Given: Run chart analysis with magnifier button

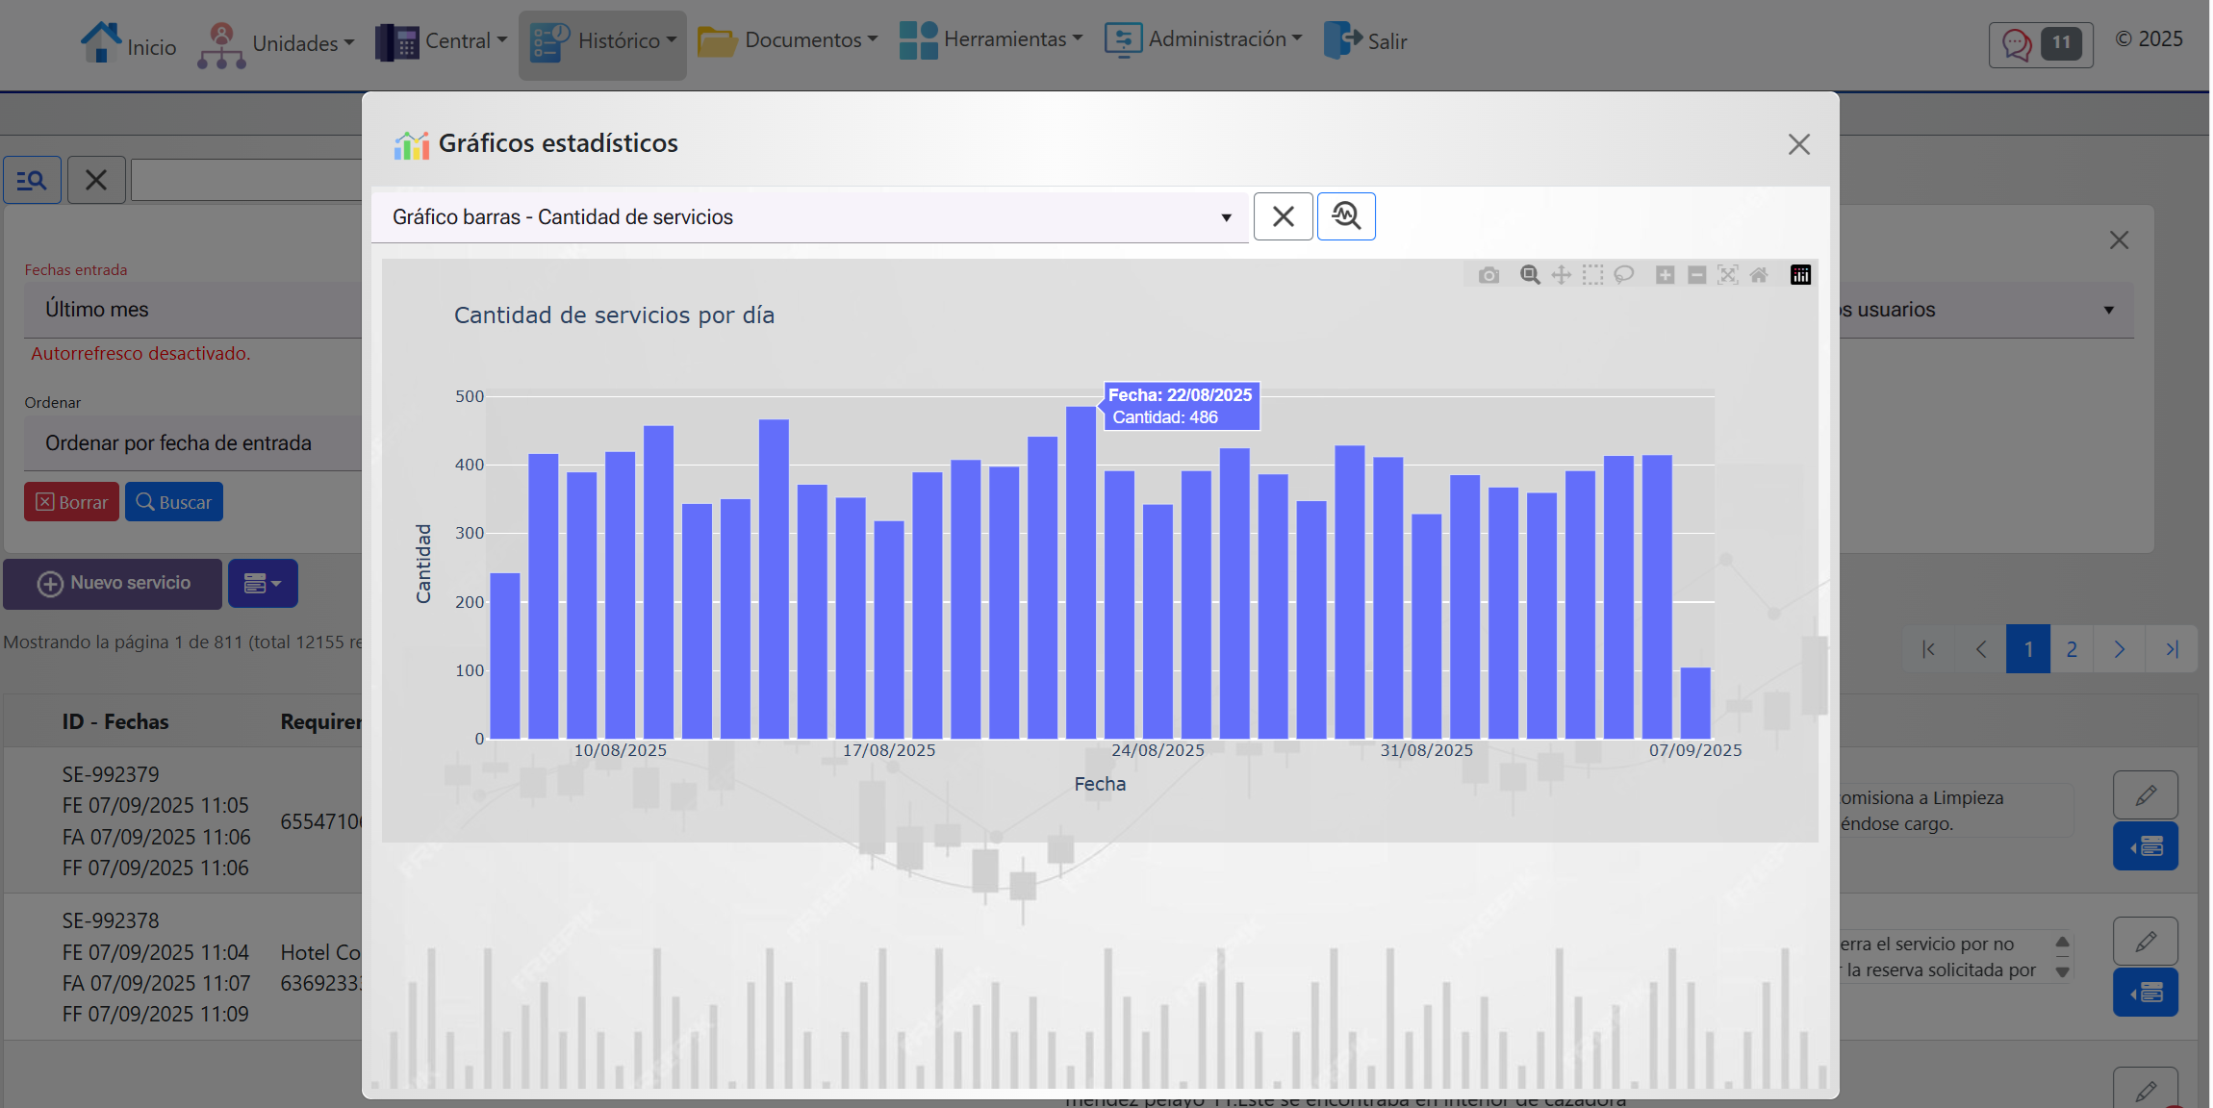Looking at the screenshot, I should click(1345, 216).
